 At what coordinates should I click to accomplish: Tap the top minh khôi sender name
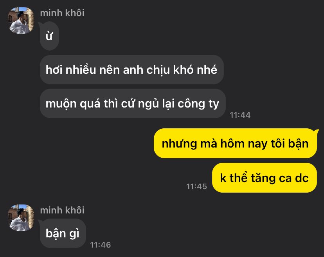pyautogui.click(x=62, y=13)
